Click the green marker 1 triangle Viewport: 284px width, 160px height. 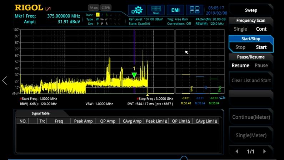pyautogui.click(x=134, y=74)
